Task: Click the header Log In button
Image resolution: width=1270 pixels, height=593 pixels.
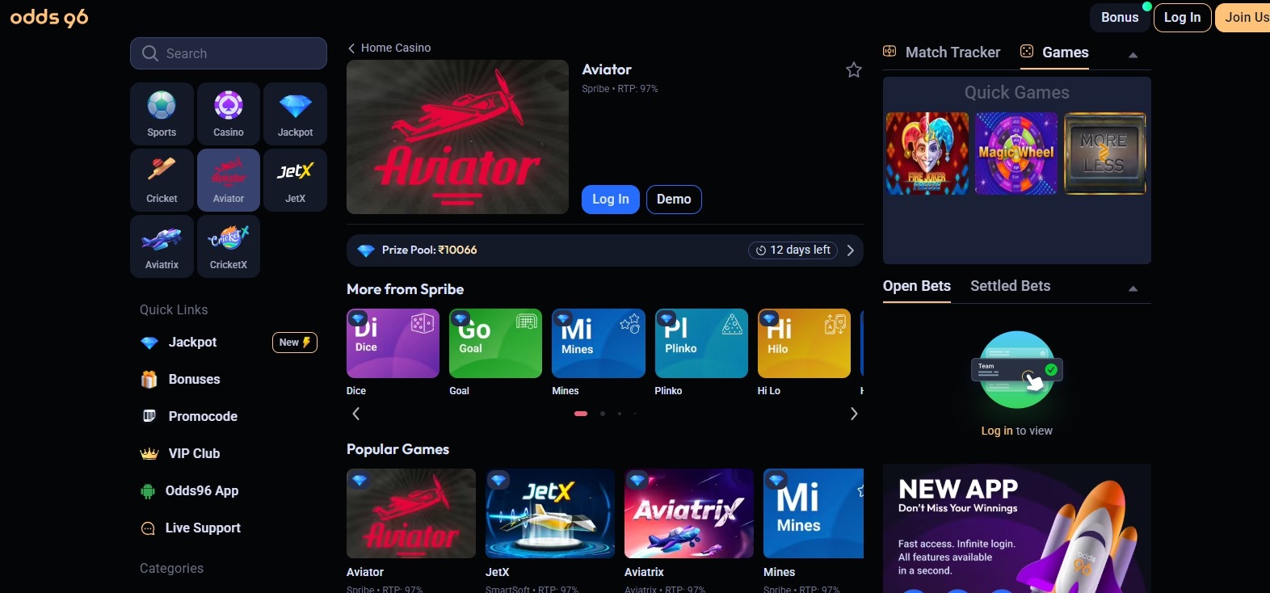Action: (x=1182, y=17)
